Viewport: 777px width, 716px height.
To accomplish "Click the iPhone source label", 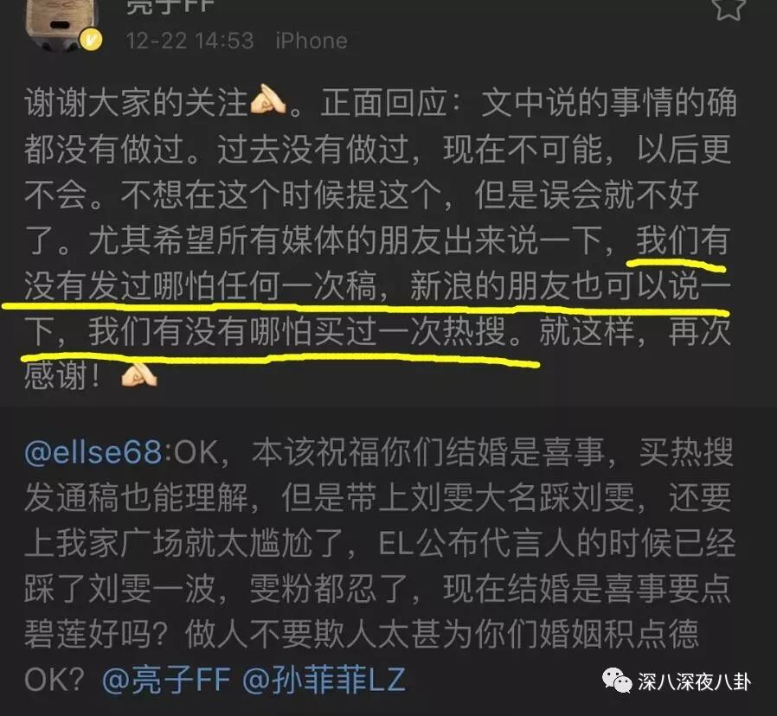I will tap(311, 41).
